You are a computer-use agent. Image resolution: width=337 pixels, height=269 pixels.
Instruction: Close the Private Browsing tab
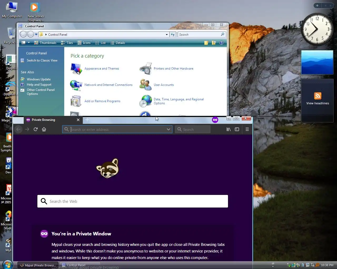(78, 120)
